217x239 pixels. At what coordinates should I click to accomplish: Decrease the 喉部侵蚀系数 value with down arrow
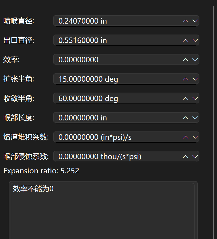195,156
